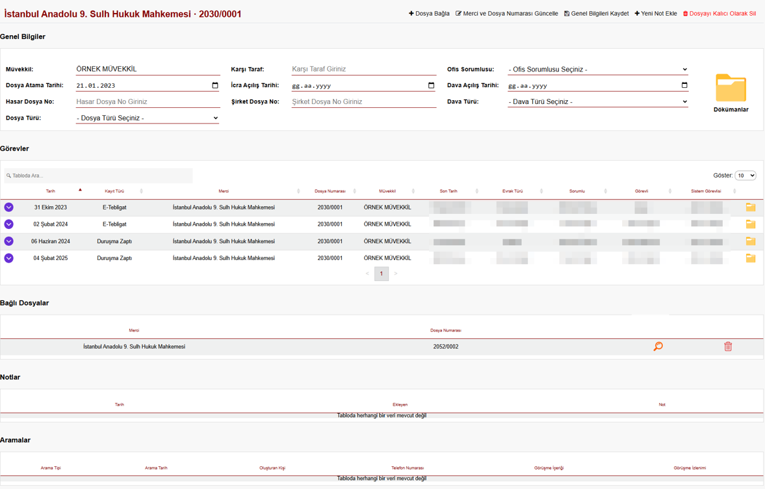Click the İcra Açılış Tarihi date field
Image resolution: width=765 pixels, height=489 pixels.
(364, 85)
